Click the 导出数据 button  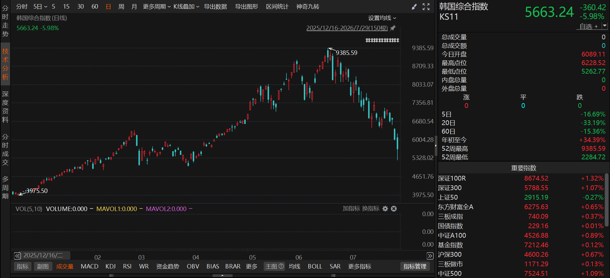(x=215, y=7)
